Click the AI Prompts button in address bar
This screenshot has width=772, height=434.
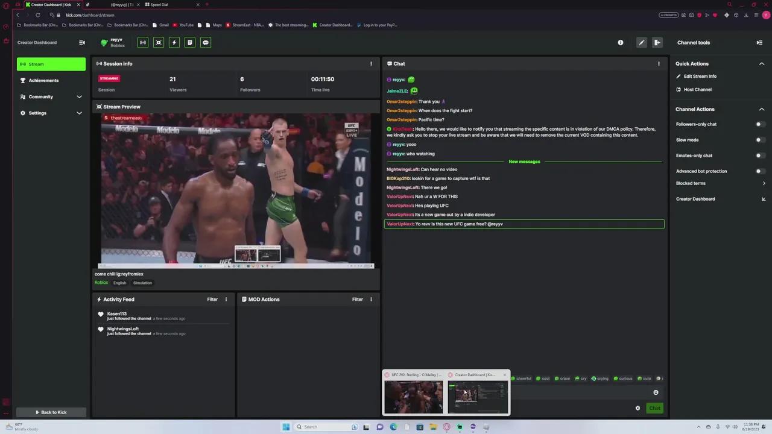tap(669, 15)
